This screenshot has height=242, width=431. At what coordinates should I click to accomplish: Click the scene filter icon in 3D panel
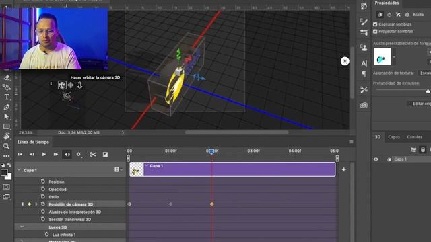click(413, 149)
